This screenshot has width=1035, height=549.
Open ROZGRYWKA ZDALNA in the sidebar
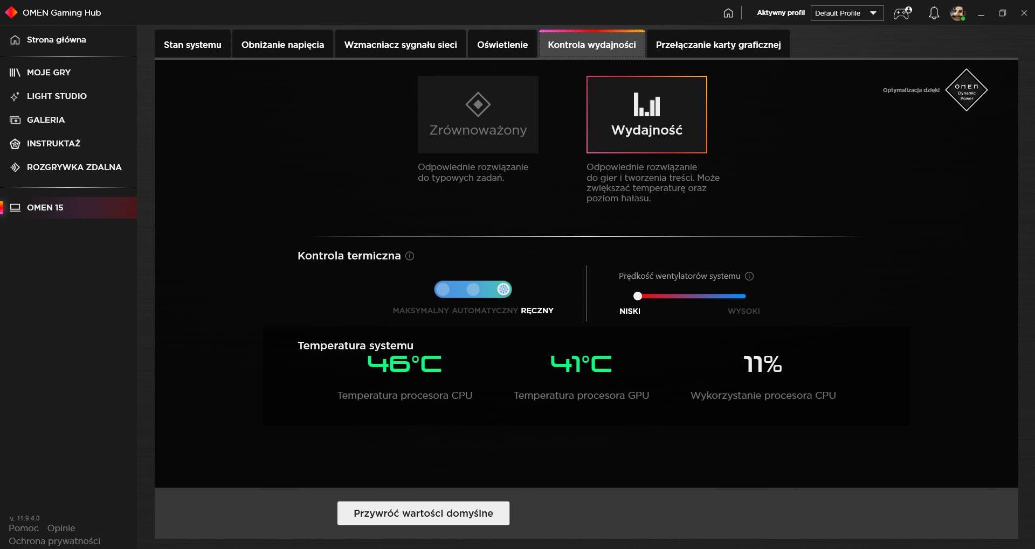click(x=68, y=167)
